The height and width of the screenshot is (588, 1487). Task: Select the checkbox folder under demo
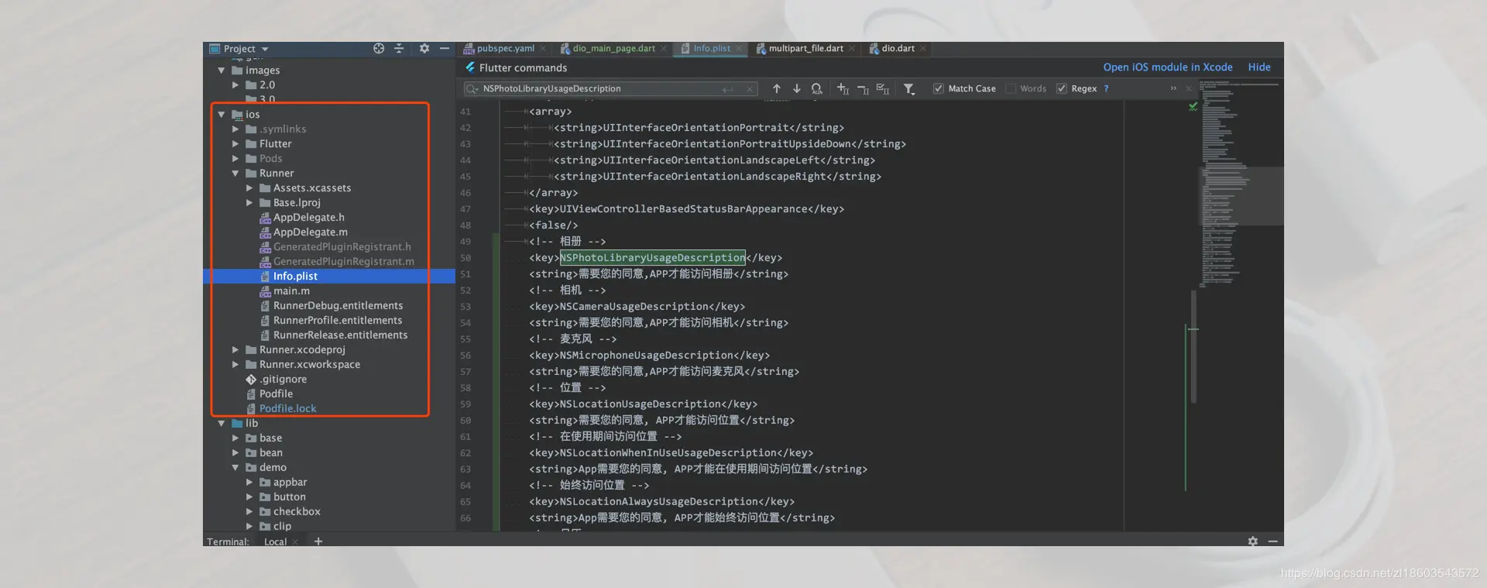click(x=297, y=512)
